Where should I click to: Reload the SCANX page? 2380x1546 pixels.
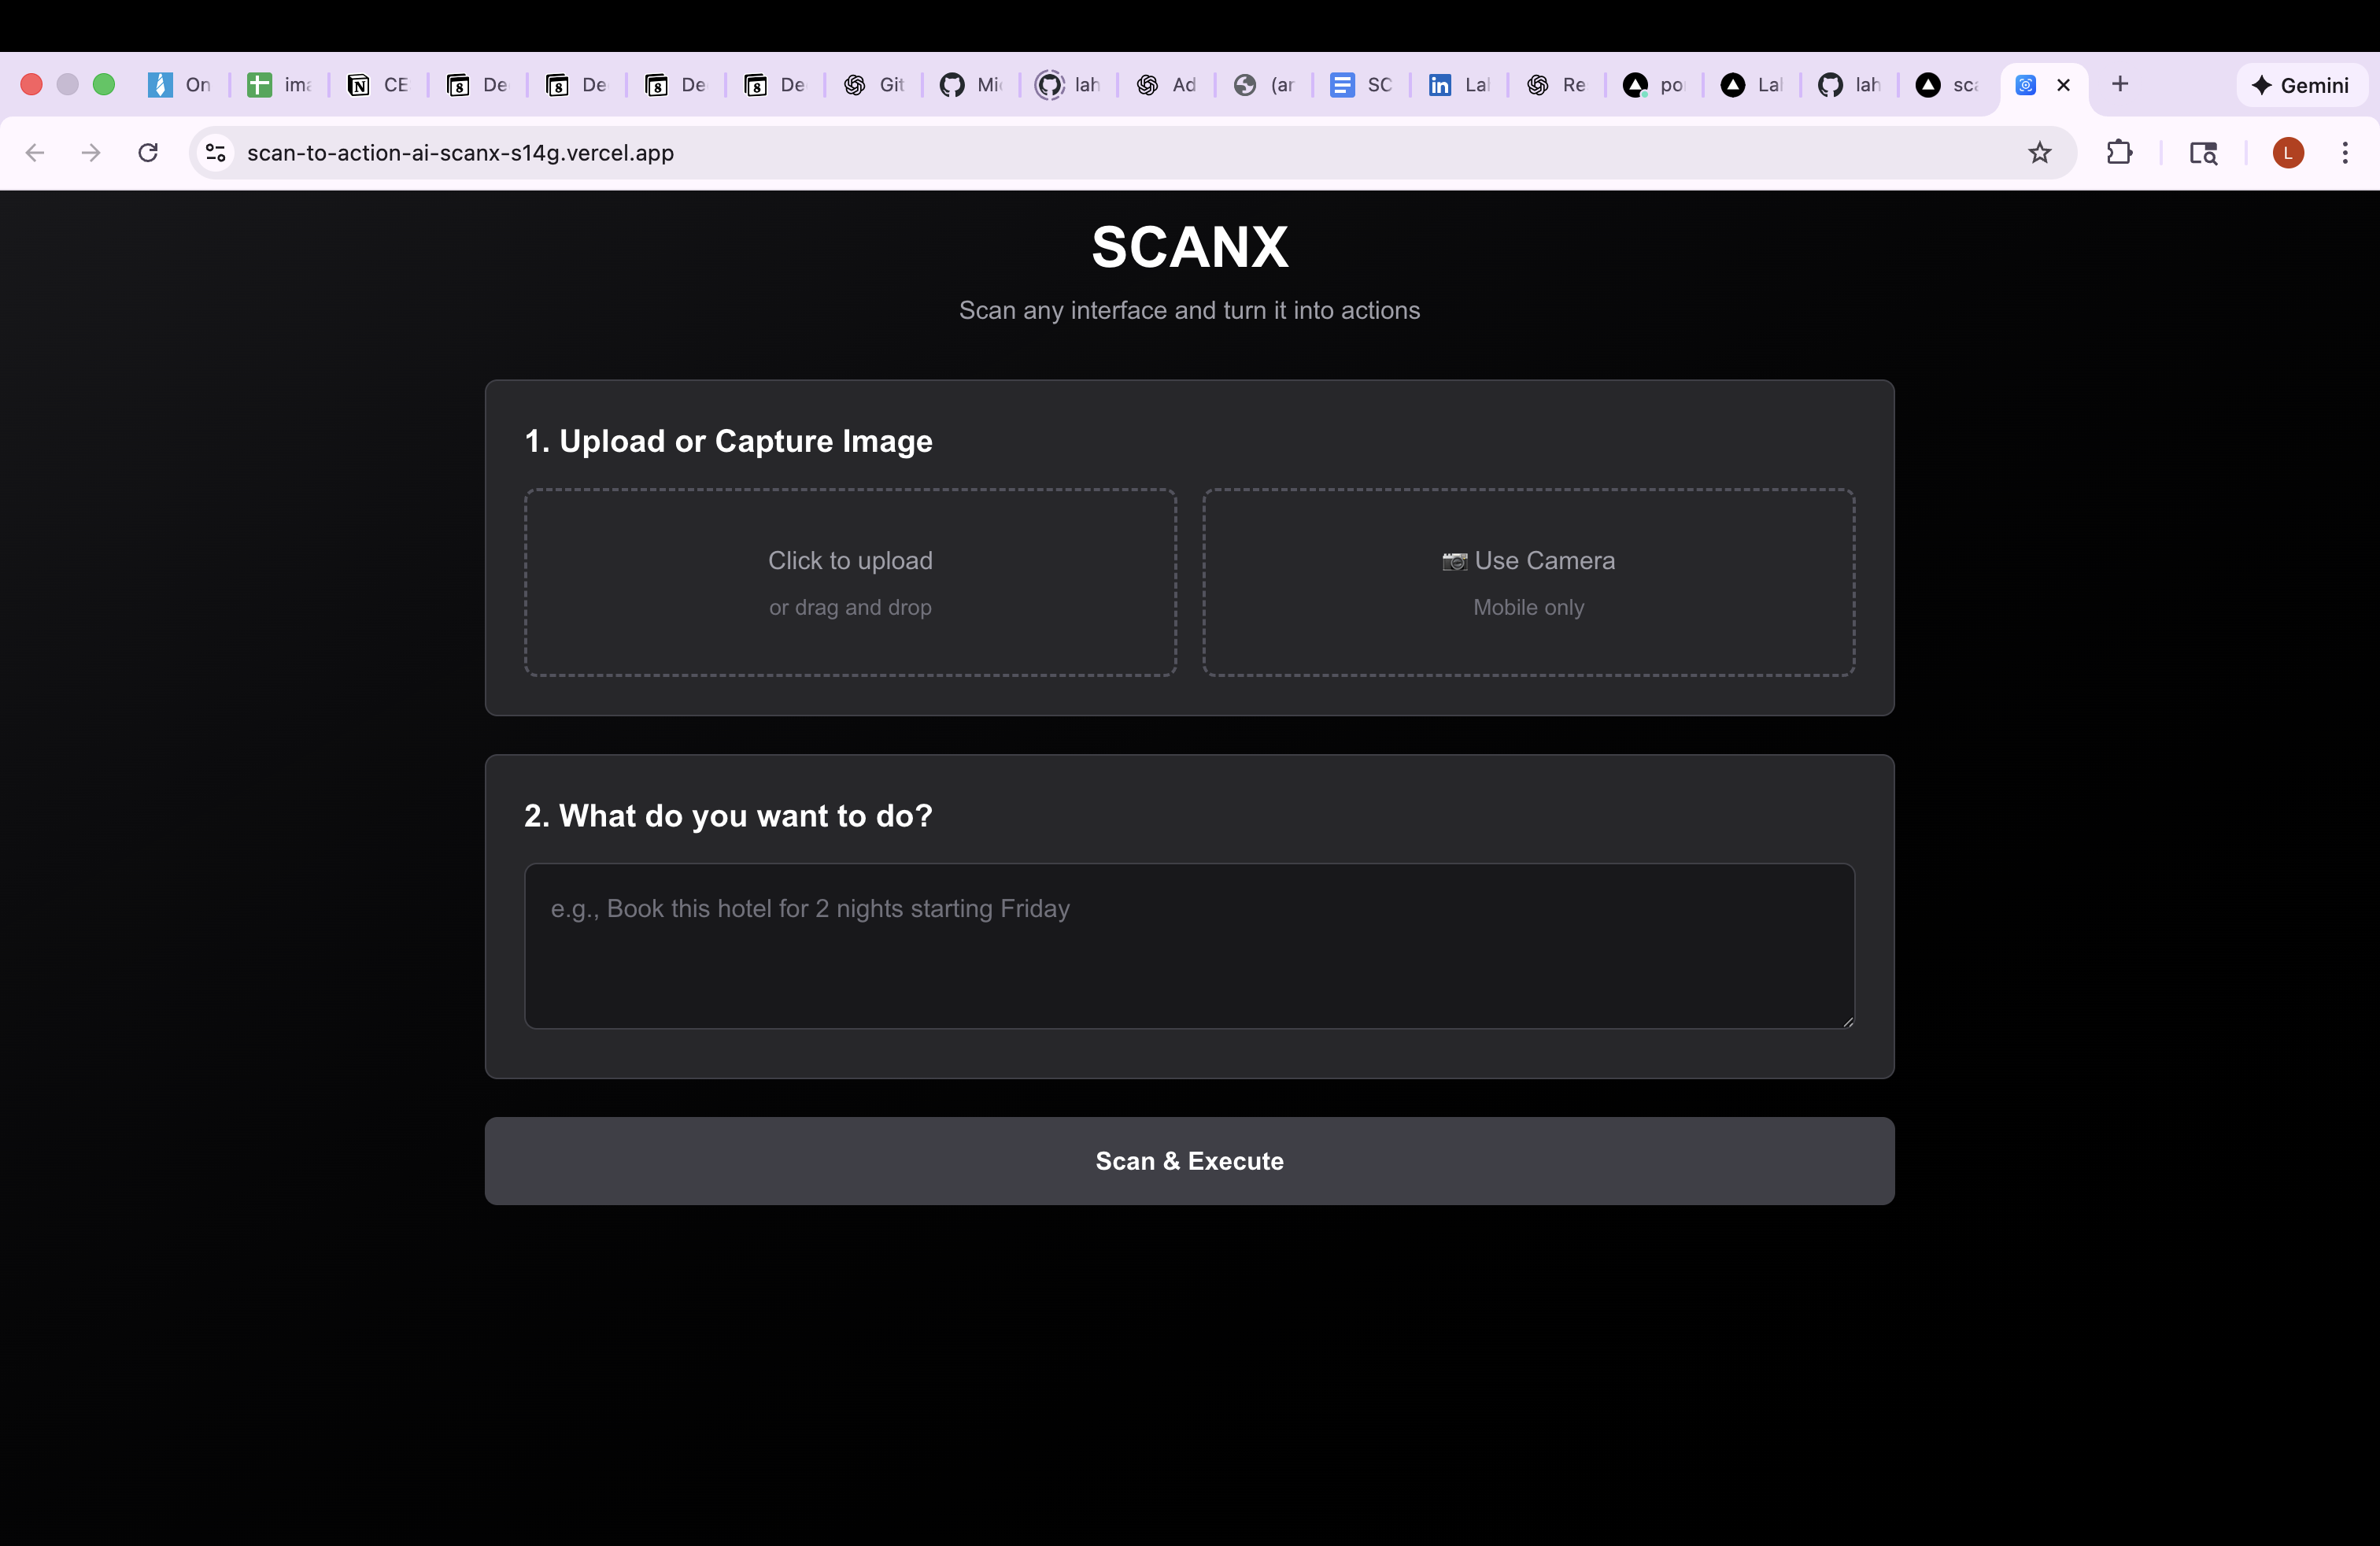click(148, 153)
